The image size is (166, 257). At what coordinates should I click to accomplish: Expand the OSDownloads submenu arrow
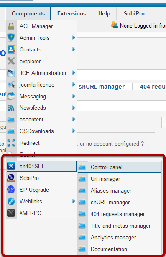(x=74, y=131)
